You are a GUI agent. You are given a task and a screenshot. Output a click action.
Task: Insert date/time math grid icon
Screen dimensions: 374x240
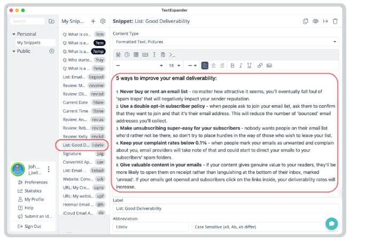136,55
